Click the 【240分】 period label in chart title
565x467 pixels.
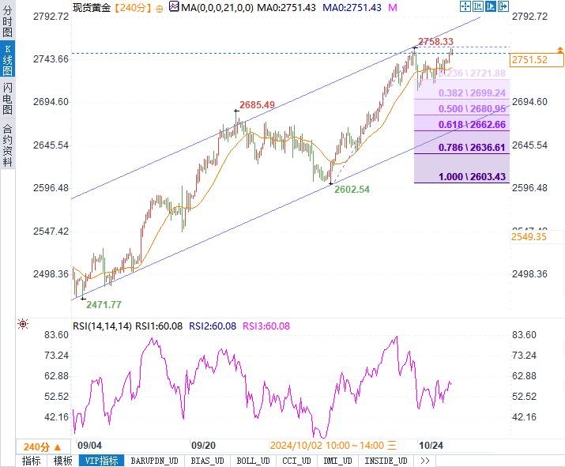[130, 7]
